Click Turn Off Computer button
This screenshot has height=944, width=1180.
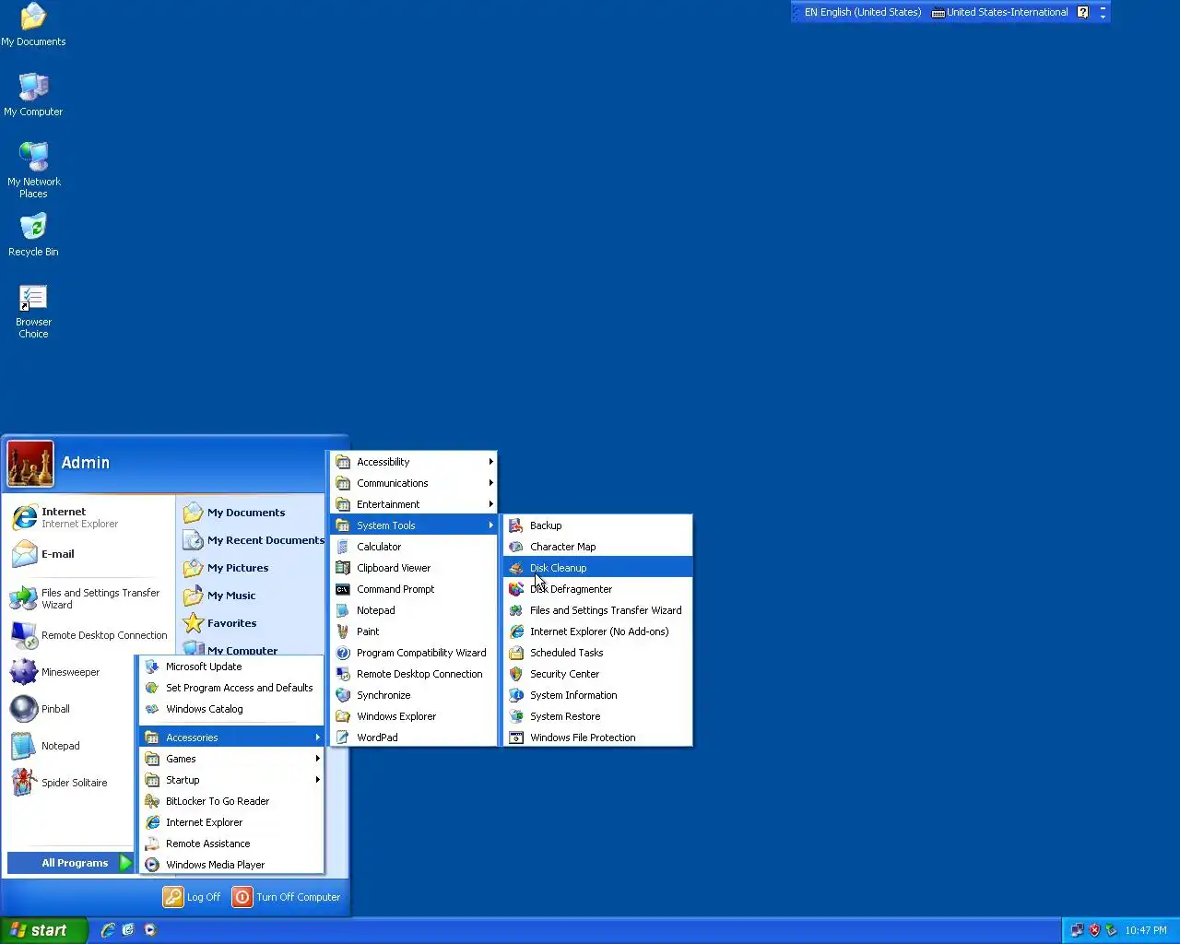[x=287, y=897]
